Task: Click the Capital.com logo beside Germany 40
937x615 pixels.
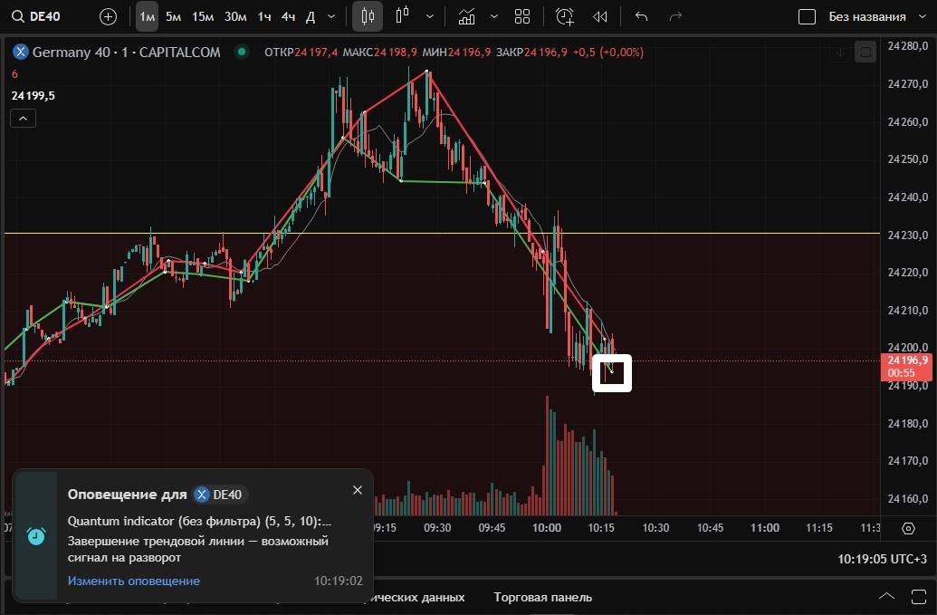Action: click(x=21, y=52)
